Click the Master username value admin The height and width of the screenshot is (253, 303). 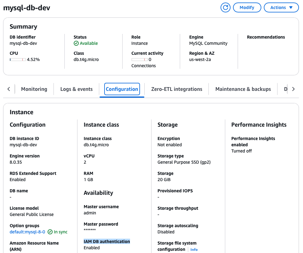(x=90, y=213)
